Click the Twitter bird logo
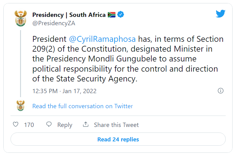 point(220,14)
